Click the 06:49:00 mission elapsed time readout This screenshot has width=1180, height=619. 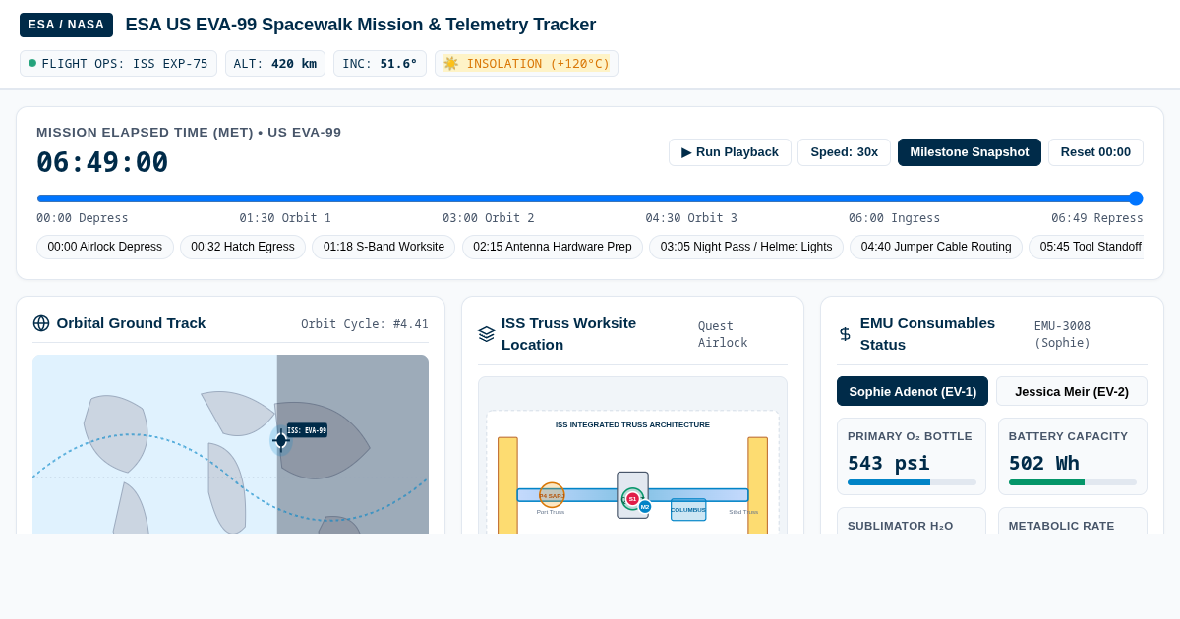102,162
